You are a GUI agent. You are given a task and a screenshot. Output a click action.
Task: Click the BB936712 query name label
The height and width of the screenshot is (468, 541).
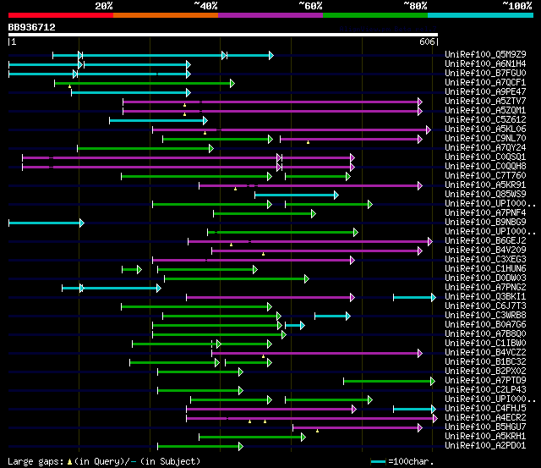click(x=32, y=27)
